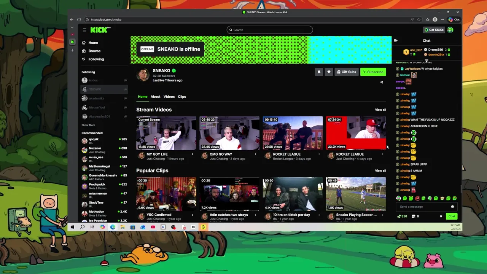Switch to the About tab

pos(155,97)
